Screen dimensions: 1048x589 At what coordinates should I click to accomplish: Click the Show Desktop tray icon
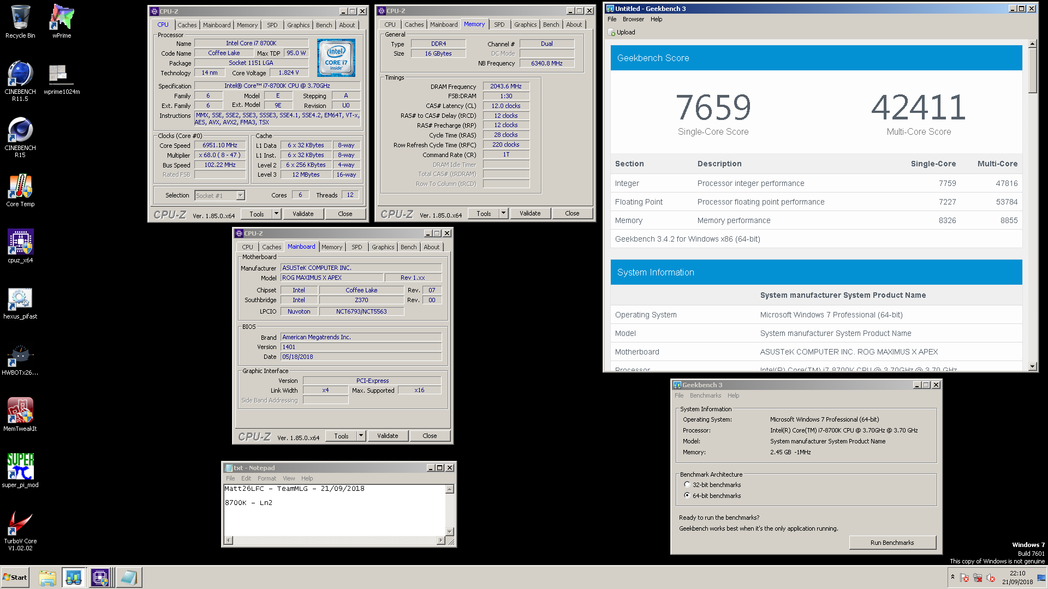pos(1041,578)
